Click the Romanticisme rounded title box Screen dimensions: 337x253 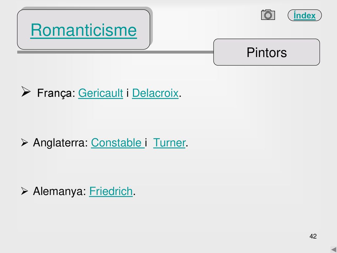pos(84,29)
